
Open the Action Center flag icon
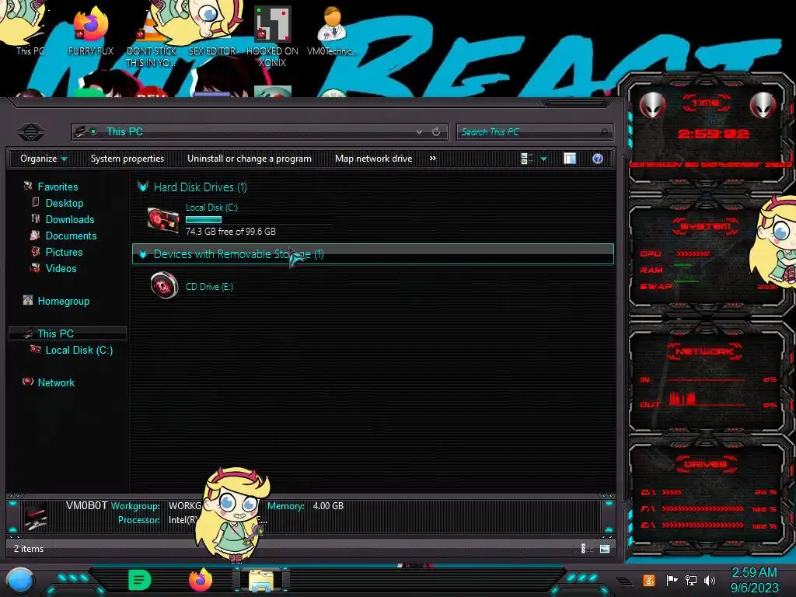672,580
